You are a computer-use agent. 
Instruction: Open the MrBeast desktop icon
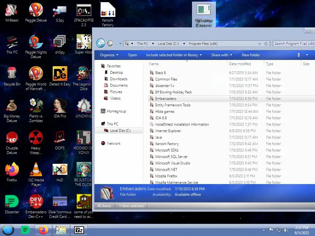[12, 13]
